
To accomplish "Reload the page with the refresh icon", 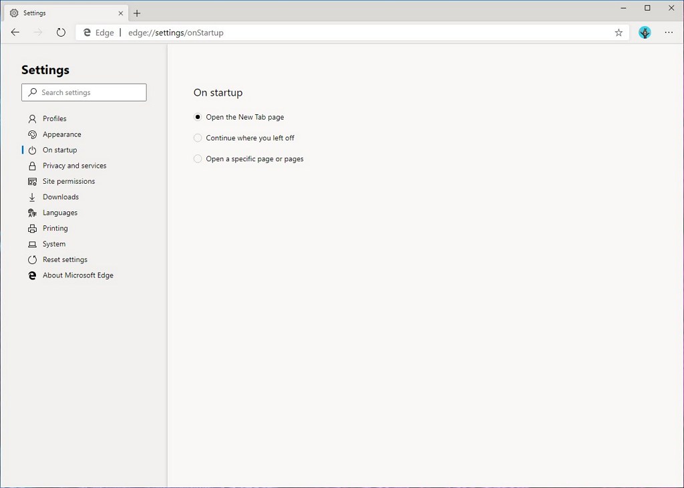I will 61,32.
